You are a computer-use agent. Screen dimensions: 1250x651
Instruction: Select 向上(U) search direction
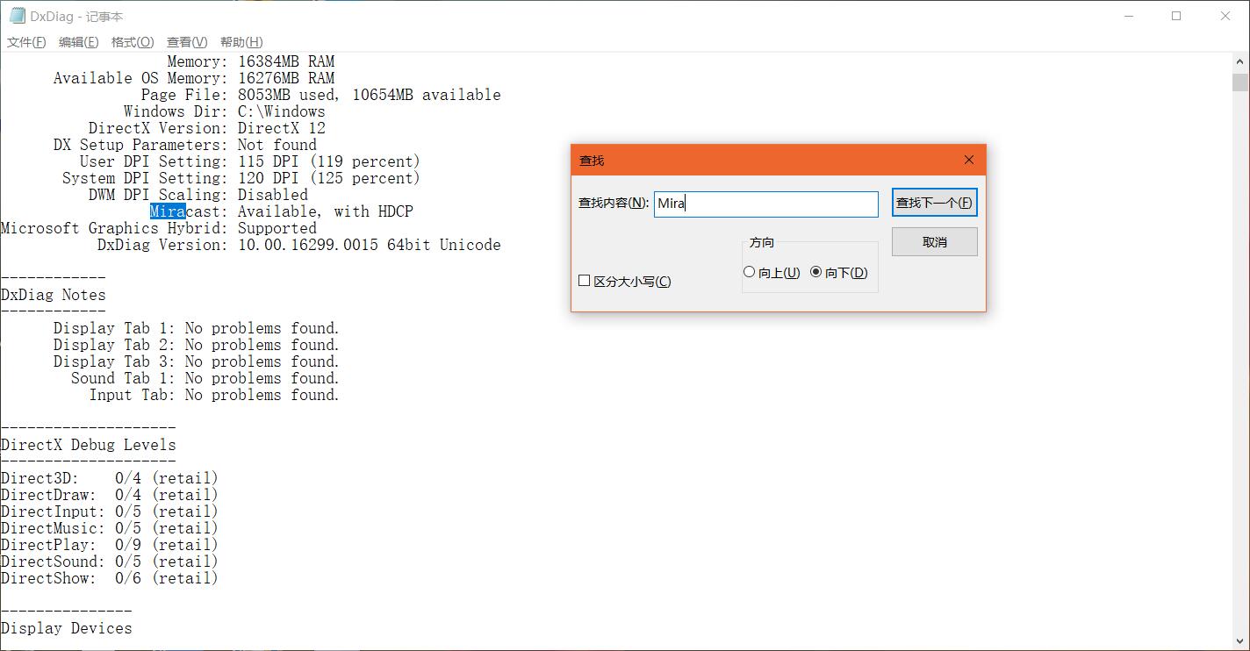point(772,273)
